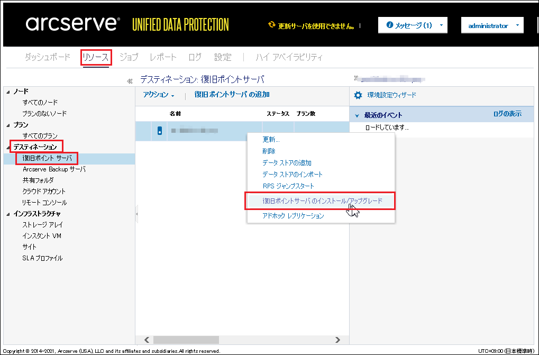Collapse the ノード tree group
Viewport: 539px width, 355px height.
coord(8,92)
